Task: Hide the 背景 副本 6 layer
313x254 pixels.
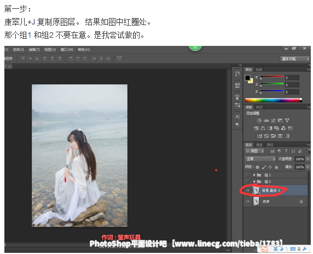Action: click(247, 191)
